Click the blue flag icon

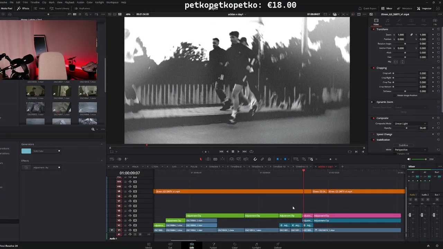278,159
